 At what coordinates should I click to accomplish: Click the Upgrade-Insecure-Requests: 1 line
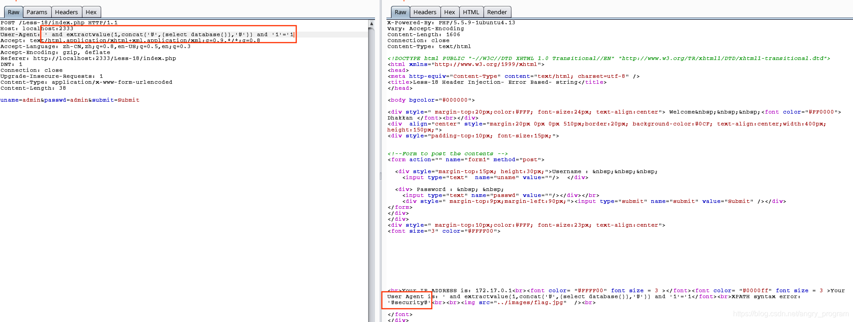(x=51, y=76)
